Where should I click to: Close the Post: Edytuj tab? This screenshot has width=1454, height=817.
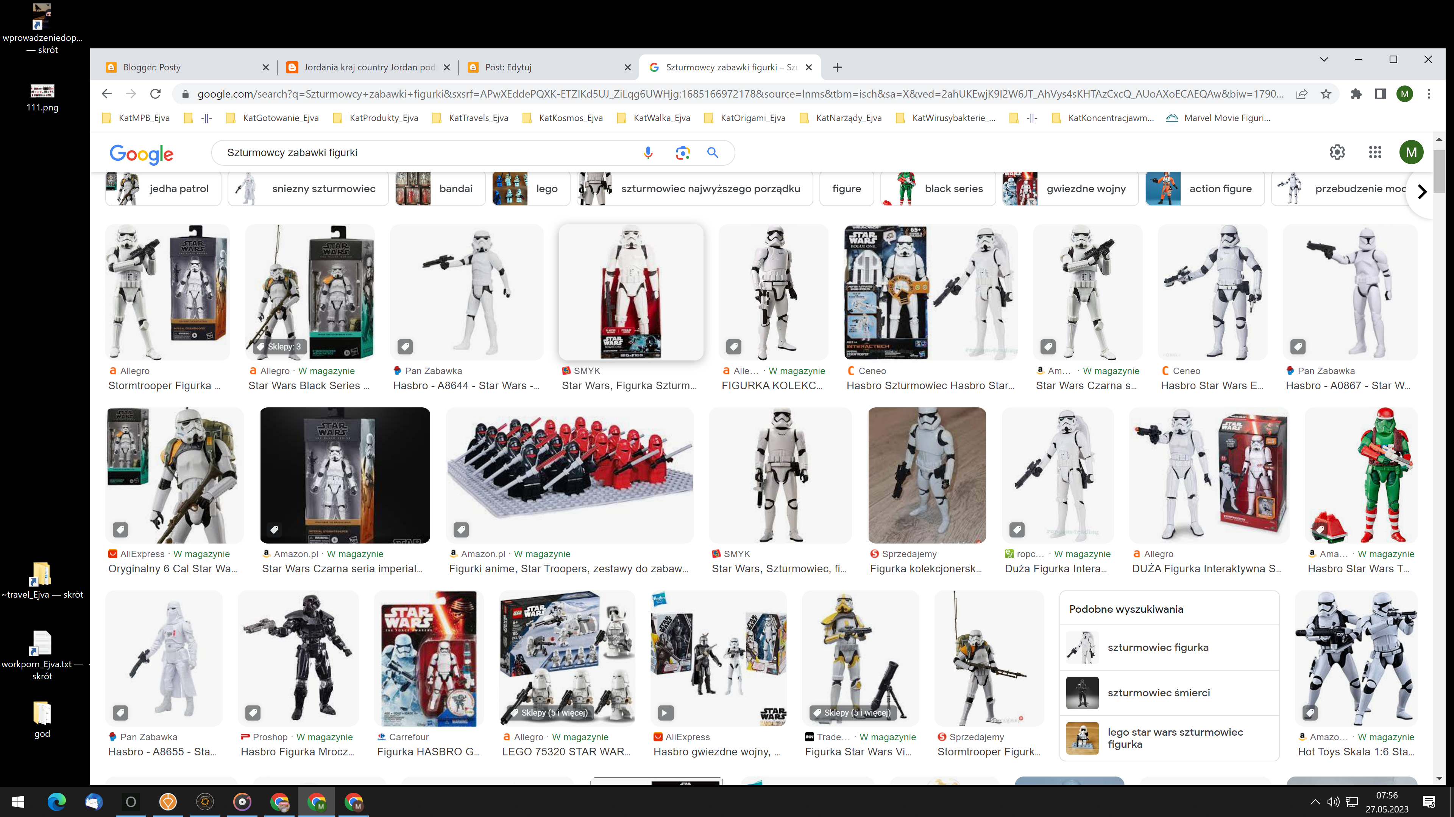point(628,67)
